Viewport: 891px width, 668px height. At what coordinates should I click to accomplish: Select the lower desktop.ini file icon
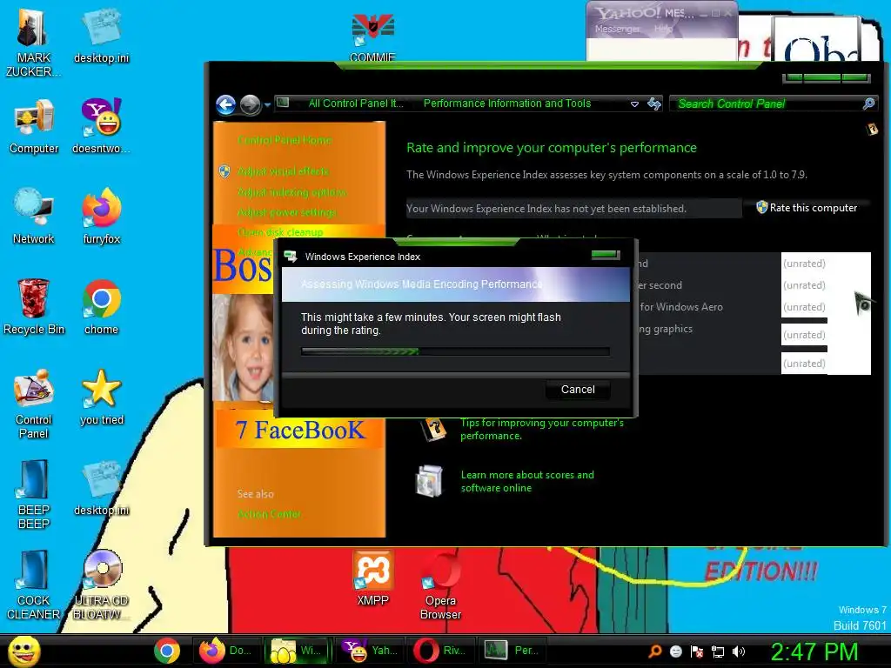pos(101,488)
